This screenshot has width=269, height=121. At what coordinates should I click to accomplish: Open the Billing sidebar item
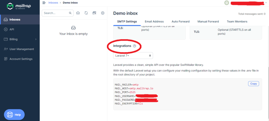(x=20, y=39)
